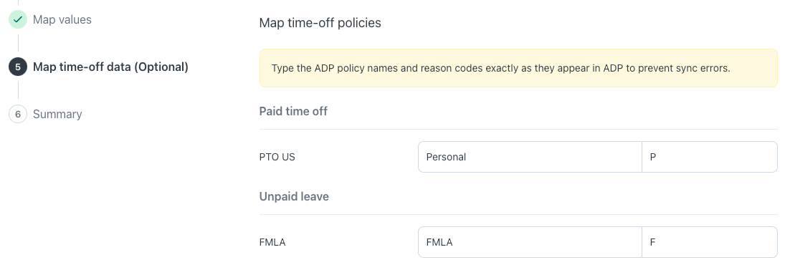Screen dimensions: 785x265
Task: Focus the FMLA ADP policy name input
Action: pyautogui.click(x=530, y=243)
